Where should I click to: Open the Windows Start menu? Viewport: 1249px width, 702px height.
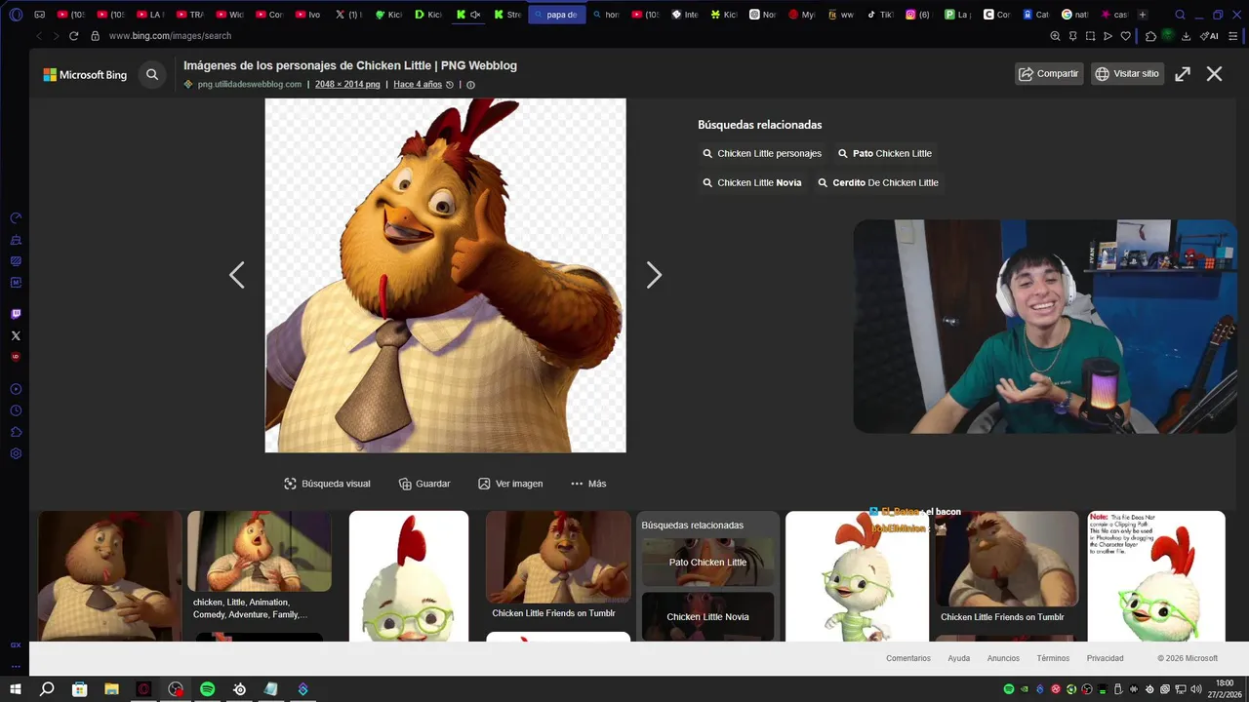(x=16, y=689)
